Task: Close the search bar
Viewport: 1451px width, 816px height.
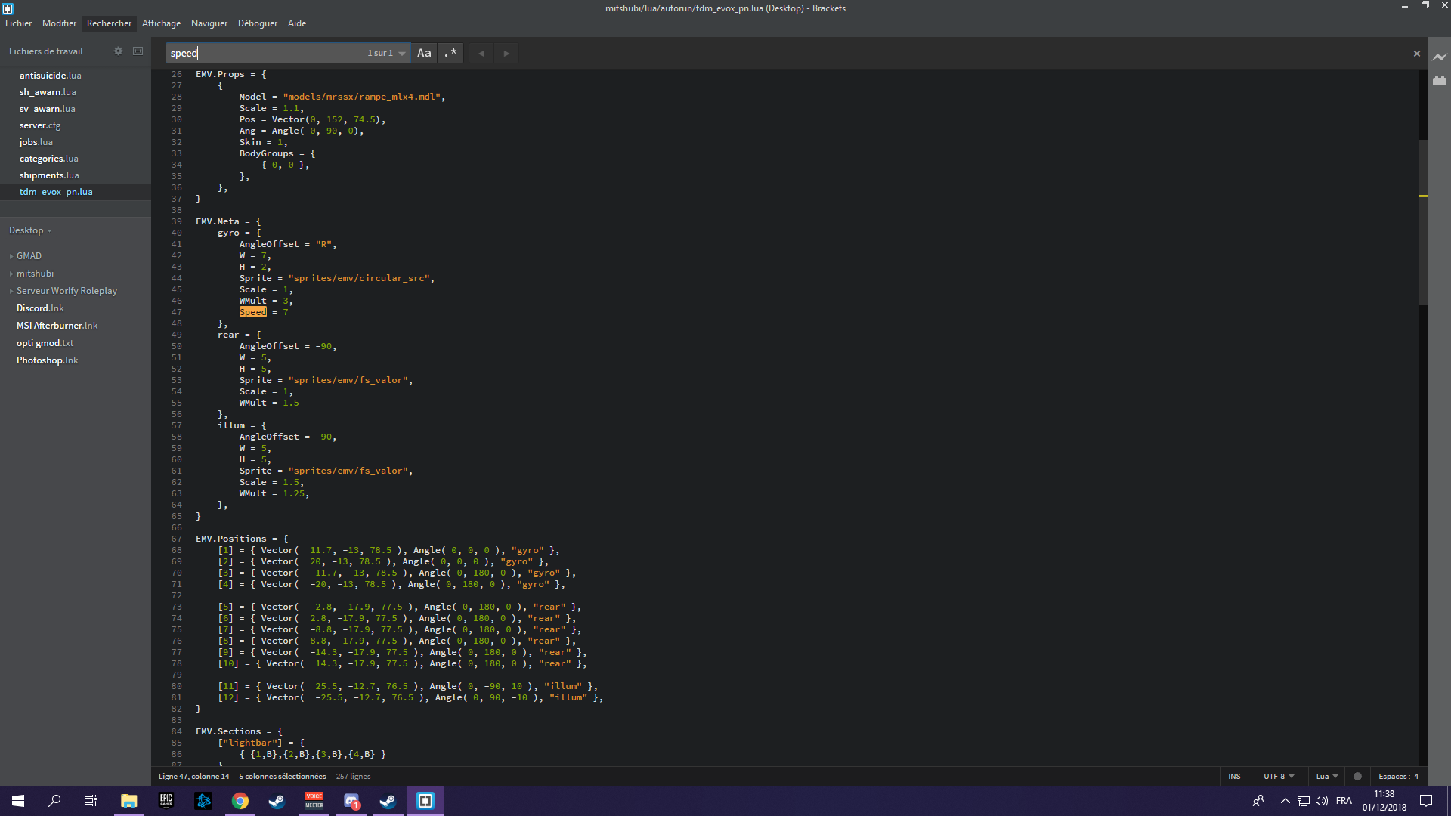Action: pos(1417,54)
